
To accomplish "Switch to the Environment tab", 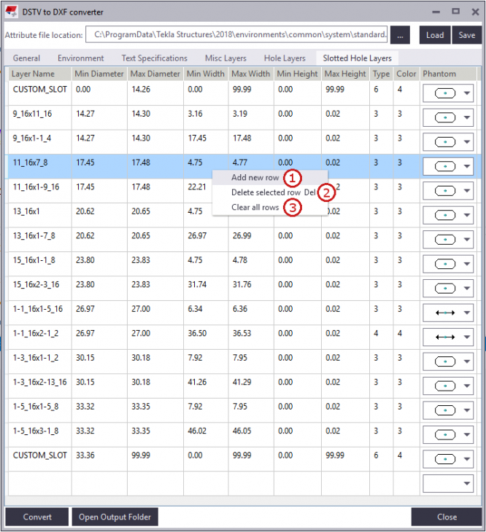I will (x=81, y=58).
